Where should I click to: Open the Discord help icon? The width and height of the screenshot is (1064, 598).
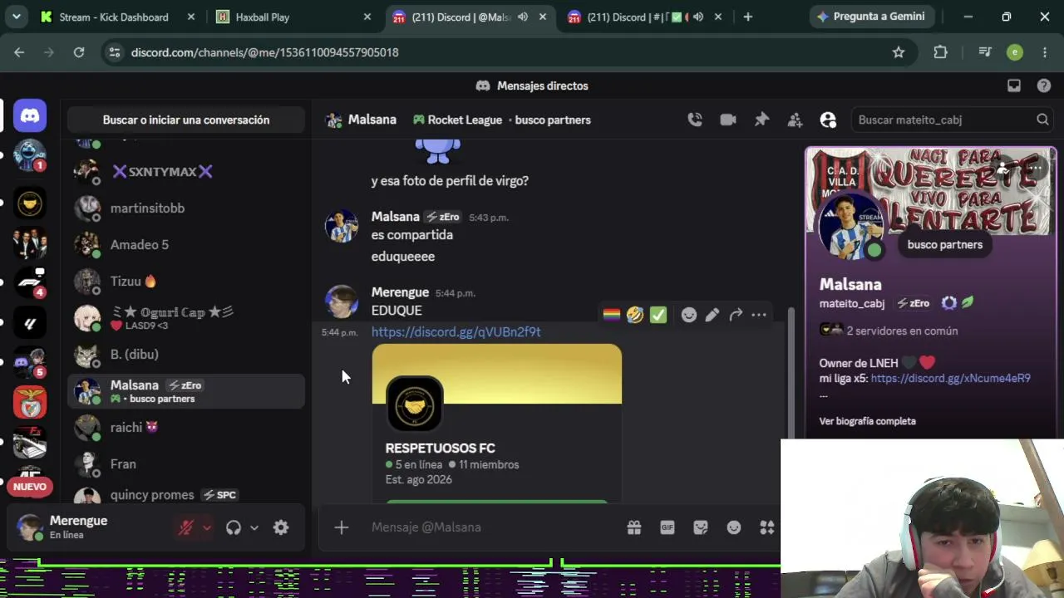[x=1044, y=86]
